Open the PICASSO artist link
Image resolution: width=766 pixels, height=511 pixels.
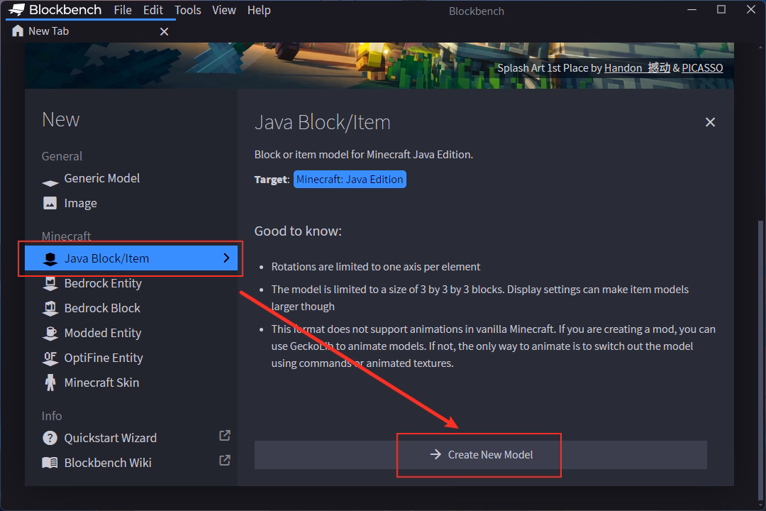tap(702, 68)
